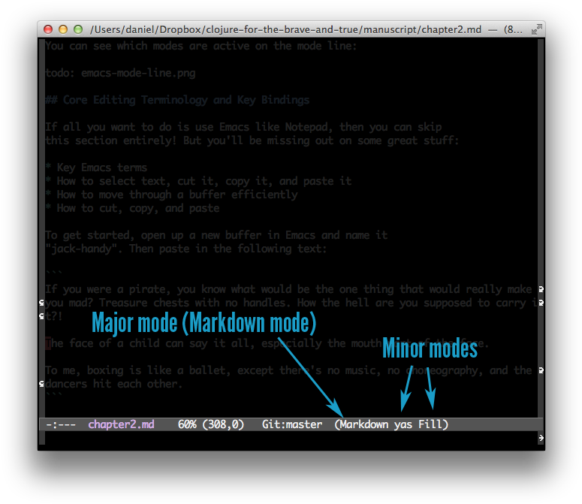The image size is (582, 504).
Task: Click the line 'To get started, open up a new buffer'
Action: click(x=216, y=235)
